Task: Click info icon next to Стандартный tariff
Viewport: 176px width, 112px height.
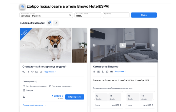Action: click(x=36, y=81)
